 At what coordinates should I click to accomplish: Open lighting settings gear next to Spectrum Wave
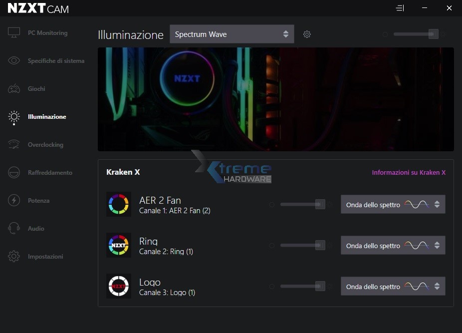click(307, 34)
